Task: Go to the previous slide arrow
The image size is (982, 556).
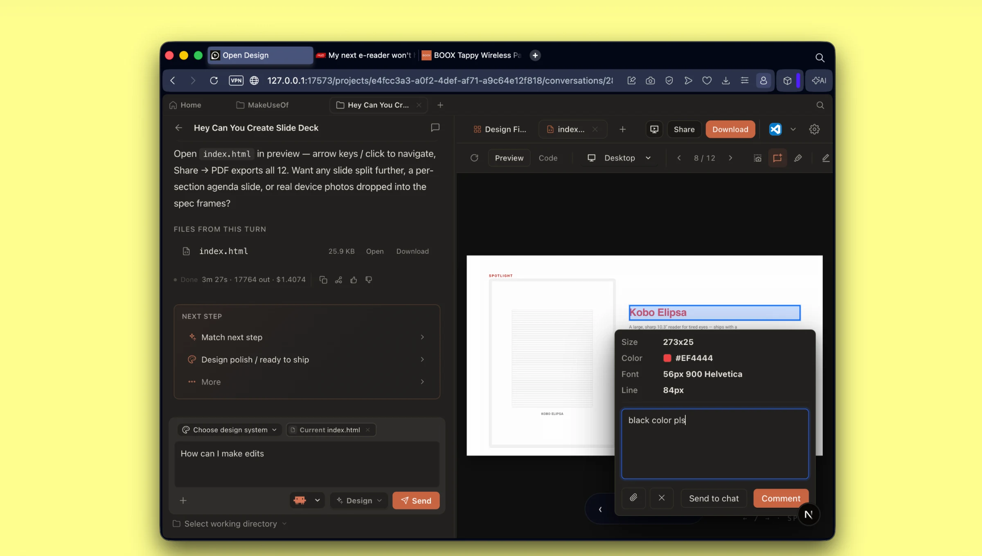Action: [679, 158]
